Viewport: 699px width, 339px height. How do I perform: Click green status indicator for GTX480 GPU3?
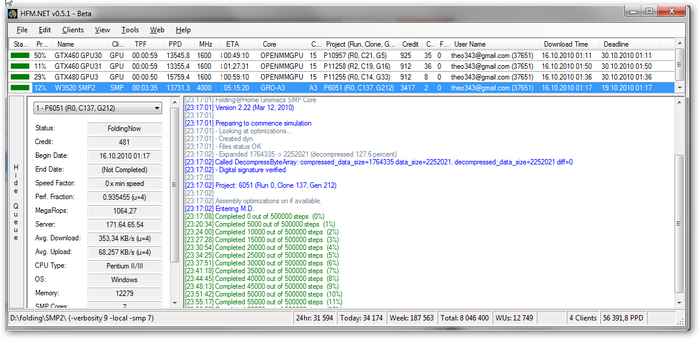[x=20, y=77]
